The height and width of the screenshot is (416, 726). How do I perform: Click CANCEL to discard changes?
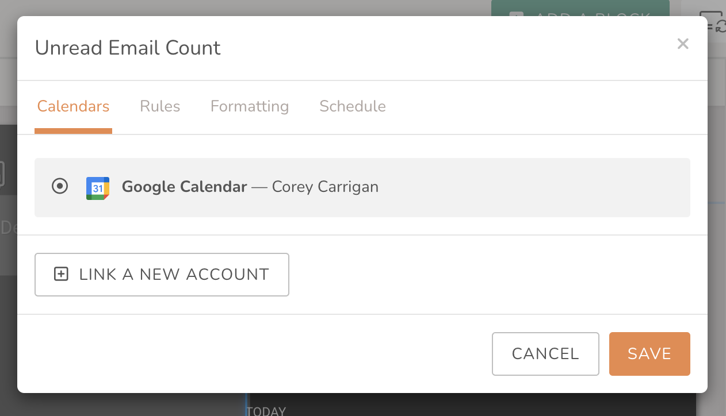pos(545,353)
